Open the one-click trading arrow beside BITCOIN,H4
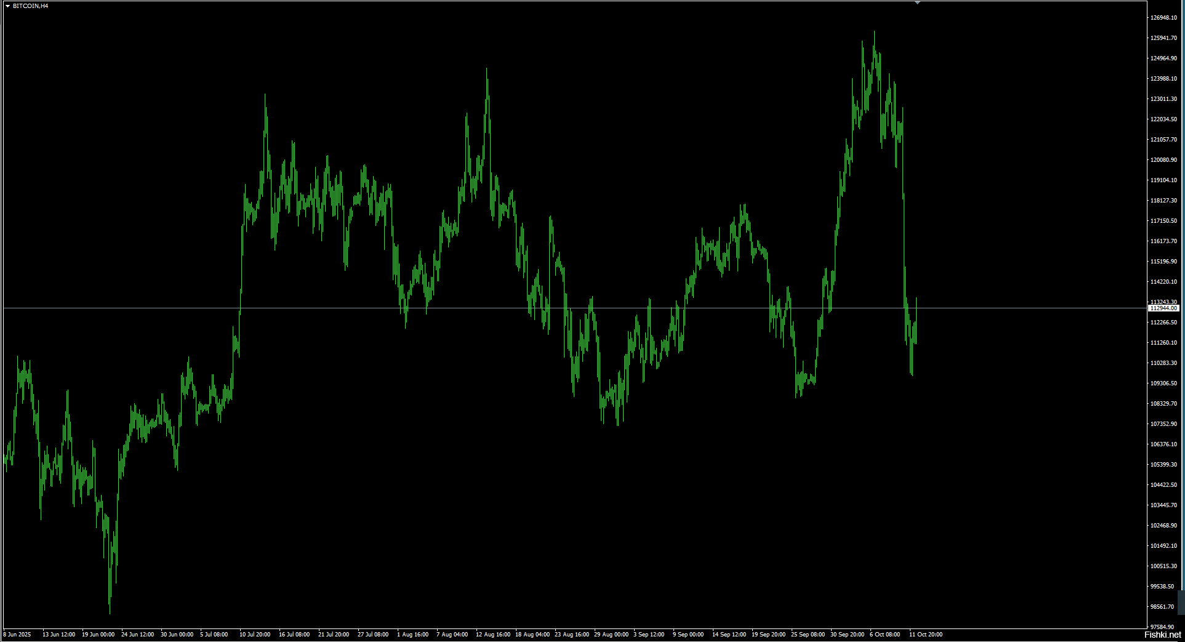This screenshot has width=1185, height=642. pos(7,6)
